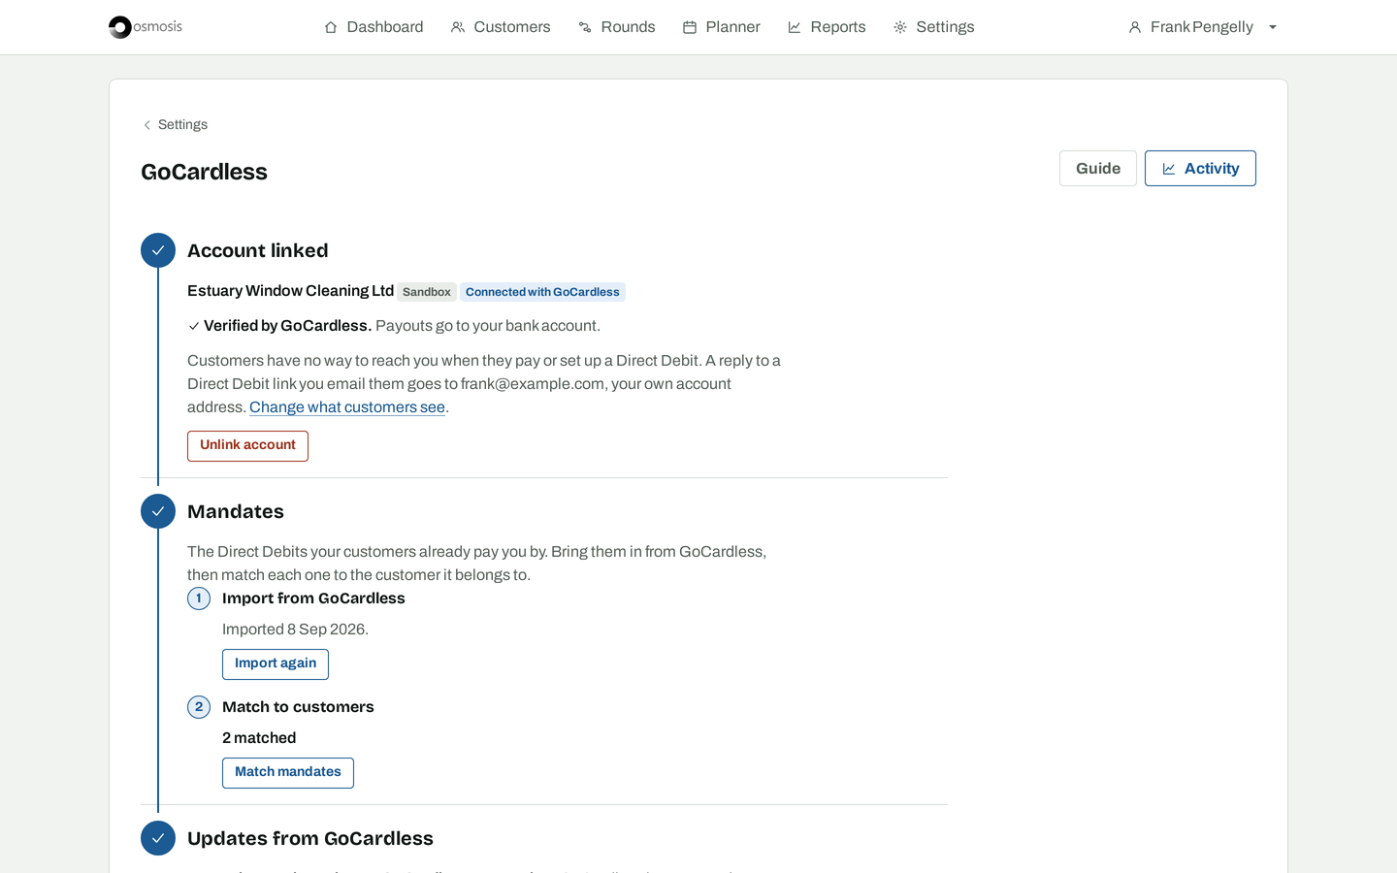
Task: Open the Reports page
Action: [827, 27]
